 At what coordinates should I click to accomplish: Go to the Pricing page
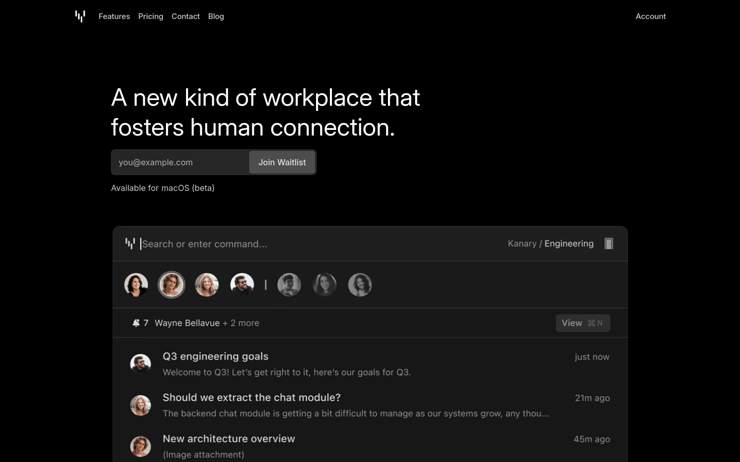(x=151, y=16)
